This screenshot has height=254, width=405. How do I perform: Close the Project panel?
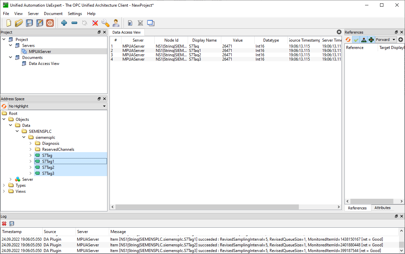pos(104,32)
